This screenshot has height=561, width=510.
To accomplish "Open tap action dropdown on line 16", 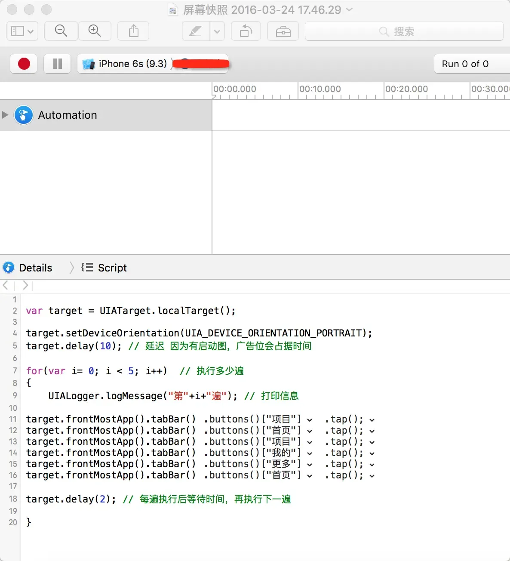I will [372, 476].
